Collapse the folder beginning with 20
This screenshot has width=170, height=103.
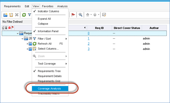(x=22, y=39)
